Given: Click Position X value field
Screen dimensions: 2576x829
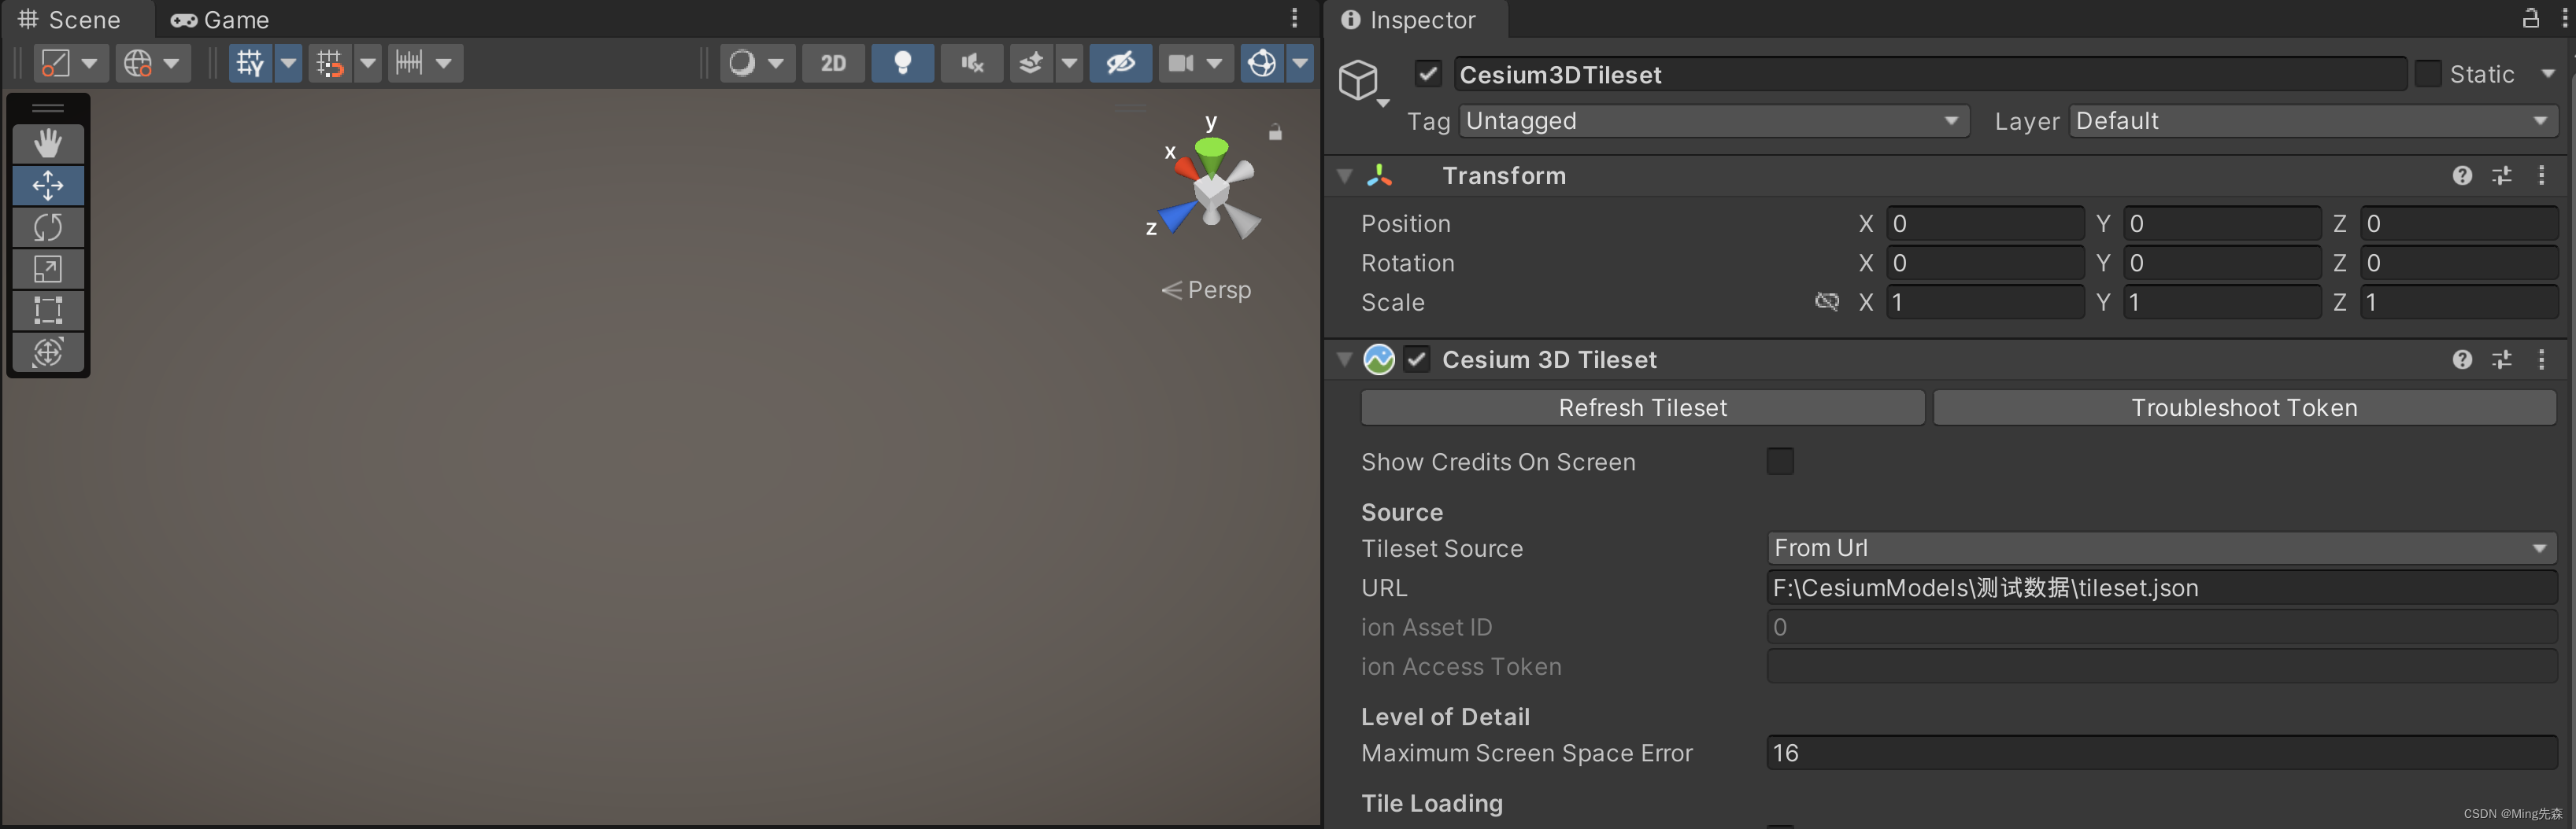Looking at the screenshot, I should (1984, 223).
